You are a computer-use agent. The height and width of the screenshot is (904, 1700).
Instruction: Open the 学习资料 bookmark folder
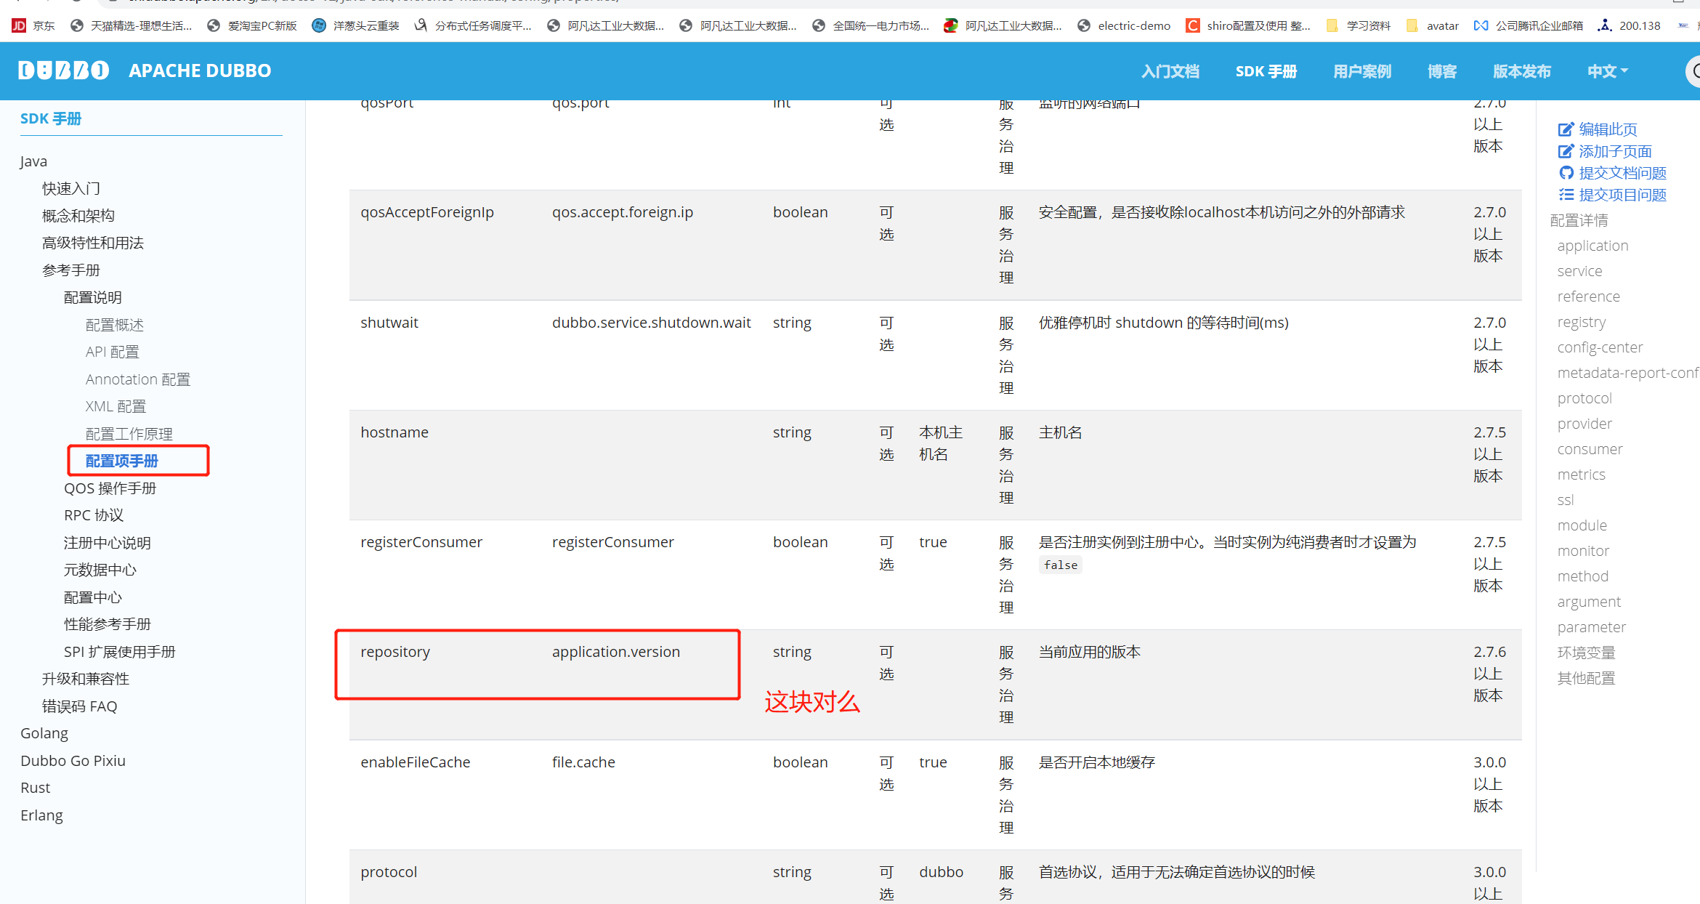[x=1358, y=25]
